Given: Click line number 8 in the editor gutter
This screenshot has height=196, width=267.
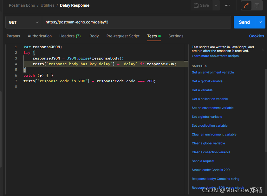Looking at the screenshot, I should [16, 87].
